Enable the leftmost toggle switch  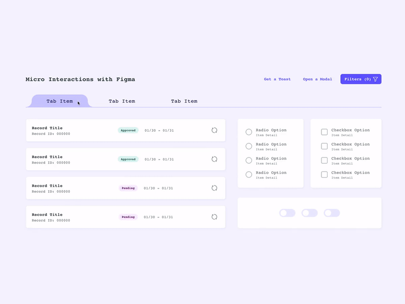(287, 212)
